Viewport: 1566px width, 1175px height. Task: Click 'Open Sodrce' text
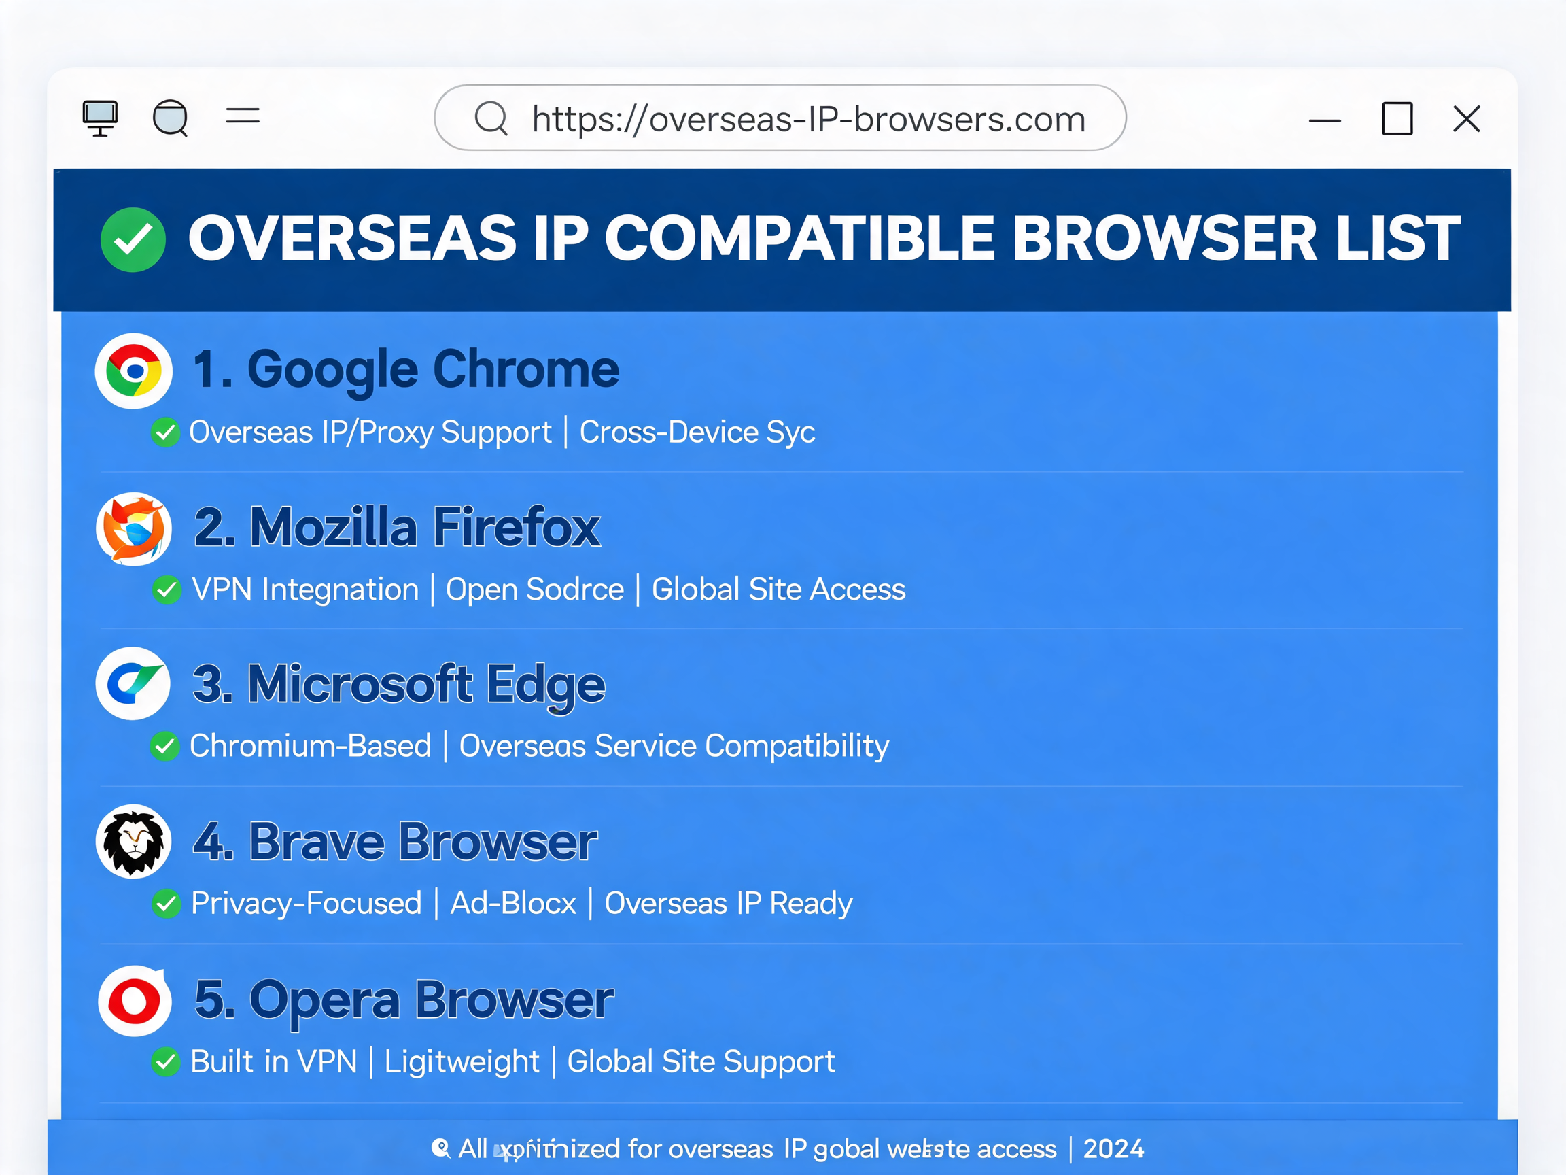click(x=534, y=590)
